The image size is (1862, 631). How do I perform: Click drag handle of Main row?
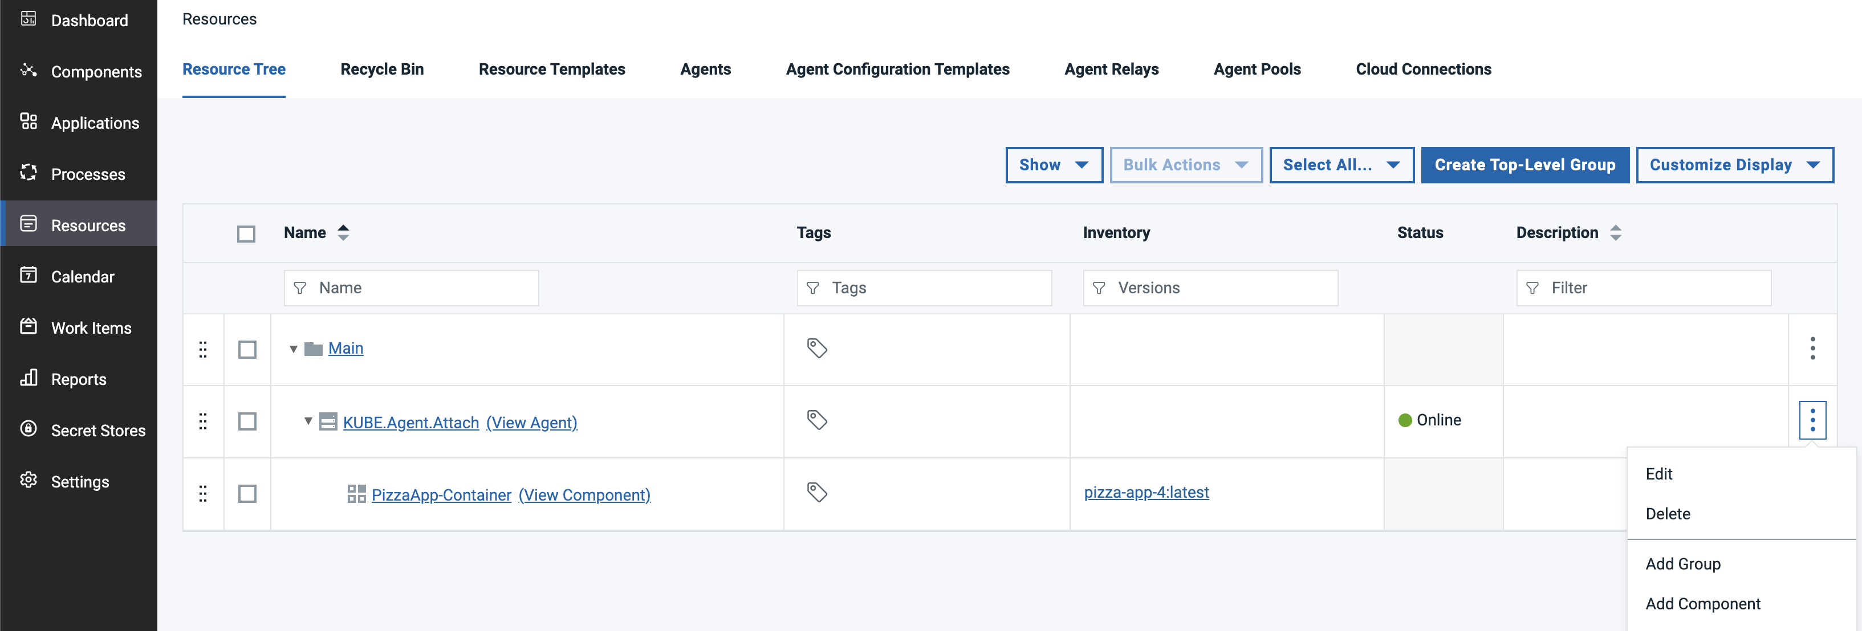(x=203, y=350)
